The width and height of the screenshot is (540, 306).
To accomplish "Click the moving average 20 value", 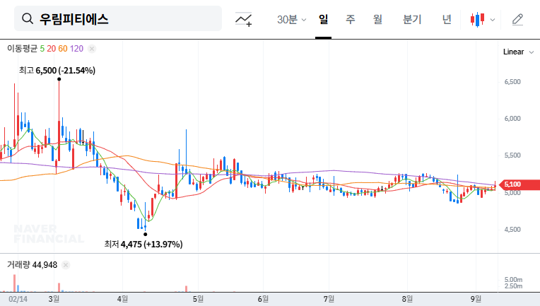I will click(x=52, y=49).
